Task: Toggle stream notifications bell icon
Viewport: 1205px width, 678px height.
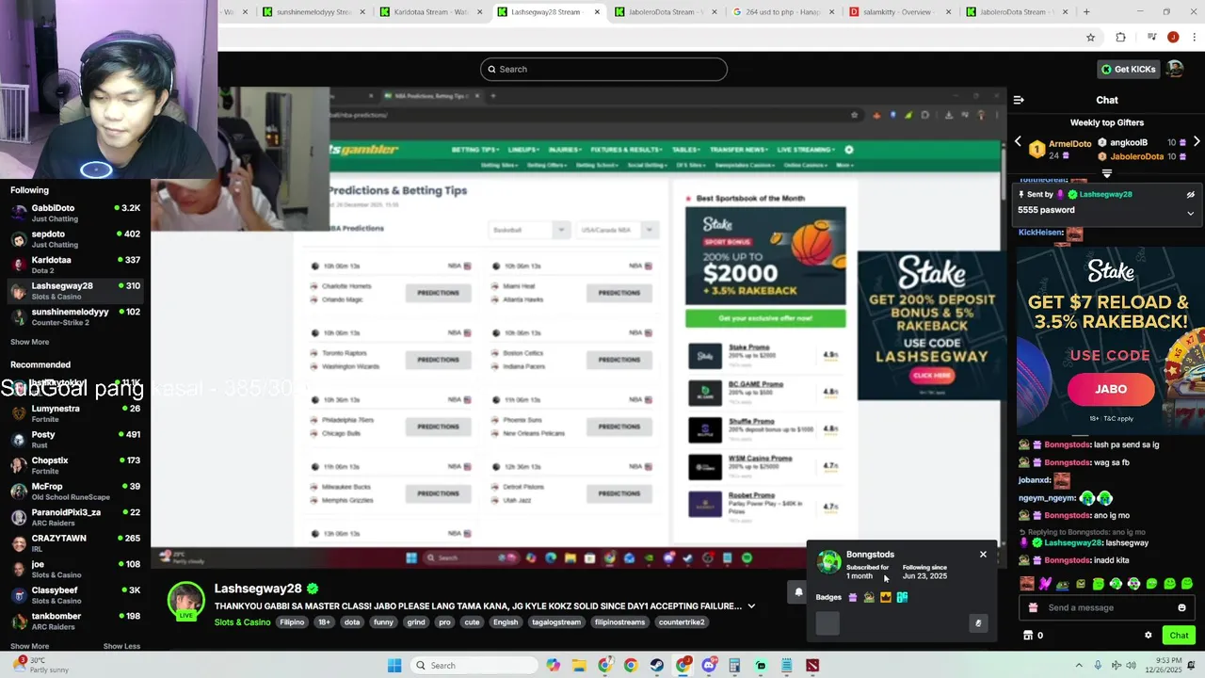Action: tap(798, 592)
